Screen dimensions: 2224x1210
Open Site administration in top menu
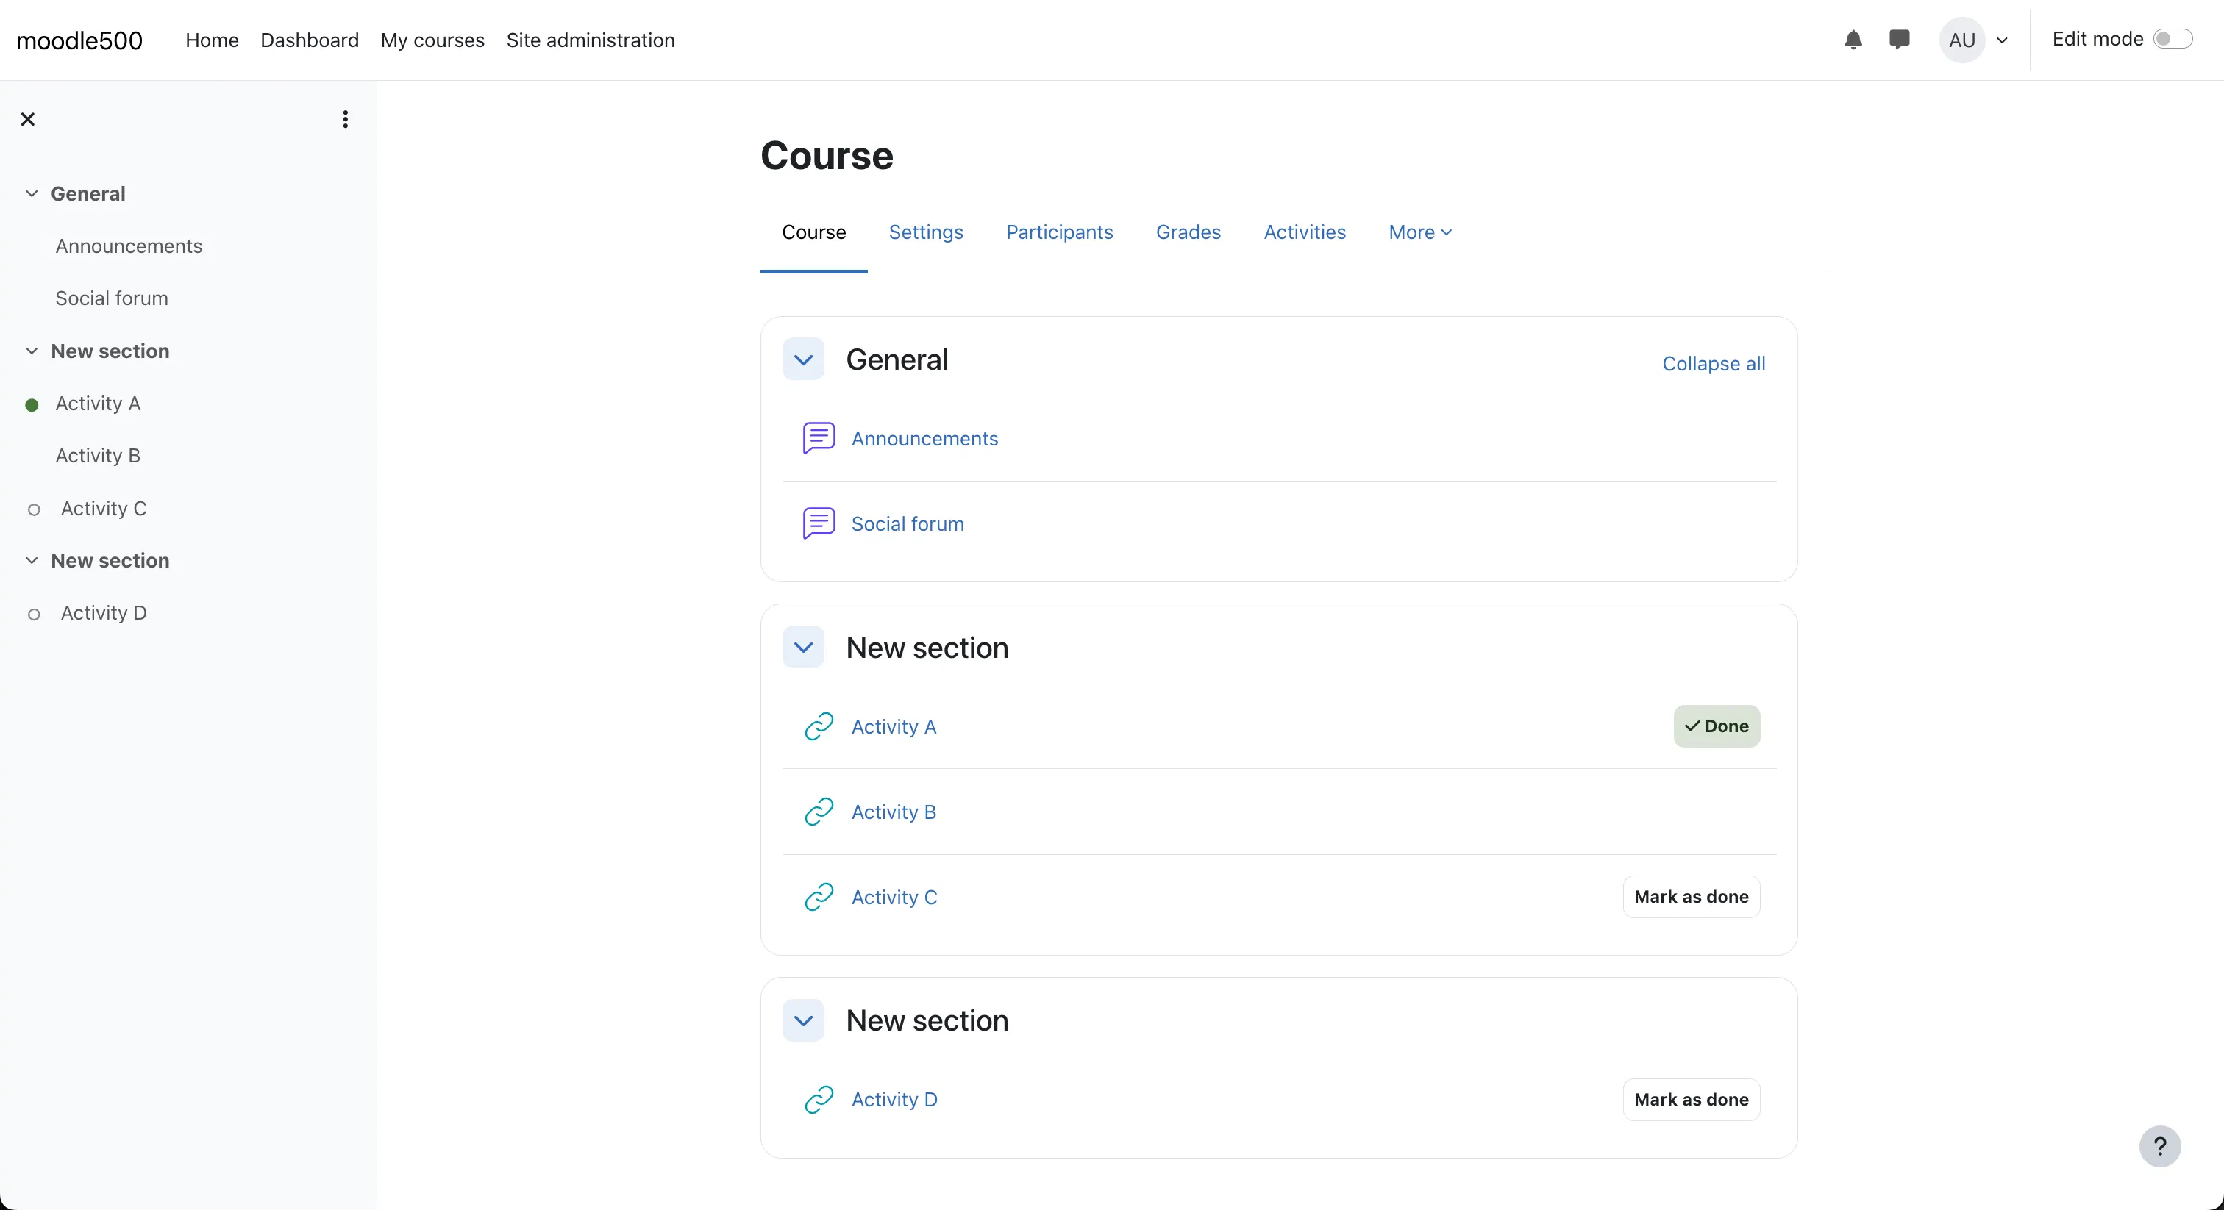(x=590, y=40)
